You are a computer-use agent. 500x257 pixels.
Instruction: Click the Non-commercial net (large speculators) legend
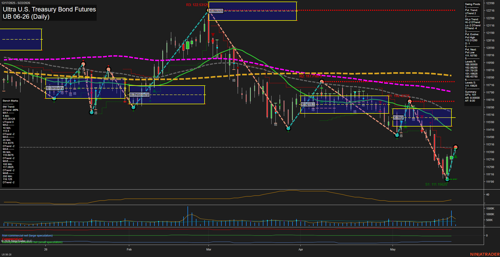pos(27,235)
